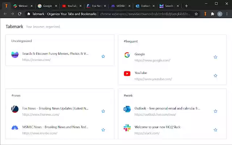Click the address bar URL field
Screen dimensions: 232x145
pyautogui.click(x=145, y=14)
